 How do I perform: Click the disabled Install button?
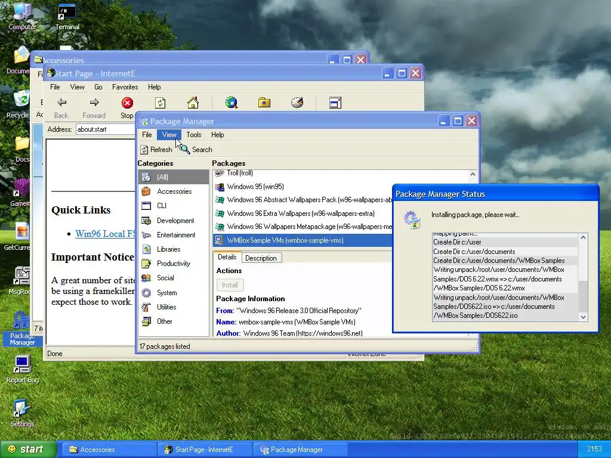pos(230,285)
